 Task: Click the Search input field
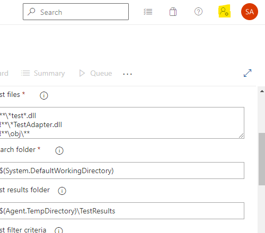(76, 12)
